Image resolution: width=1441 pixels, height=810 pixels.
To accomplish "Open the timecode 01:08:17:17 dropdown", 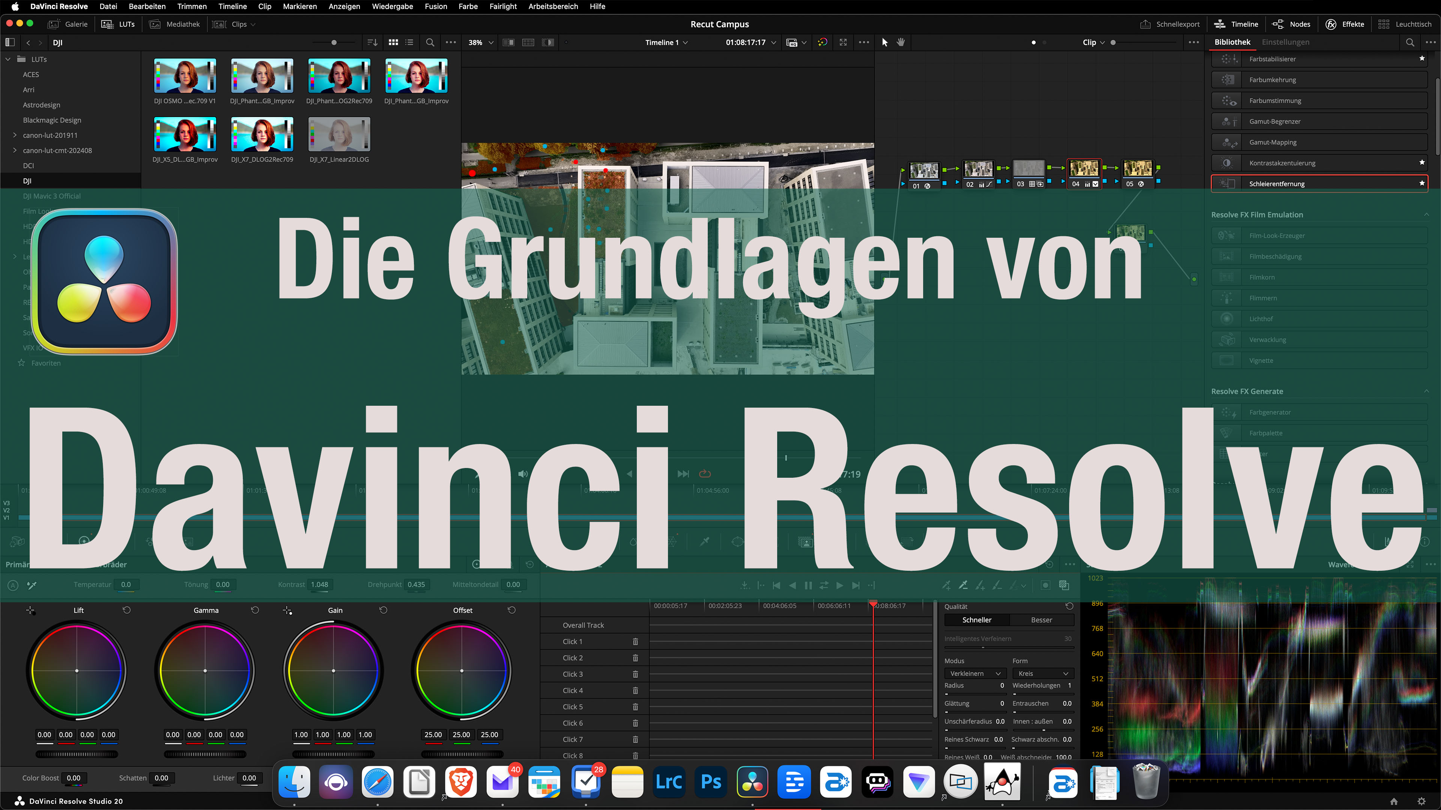I will [x=751, y=42].
